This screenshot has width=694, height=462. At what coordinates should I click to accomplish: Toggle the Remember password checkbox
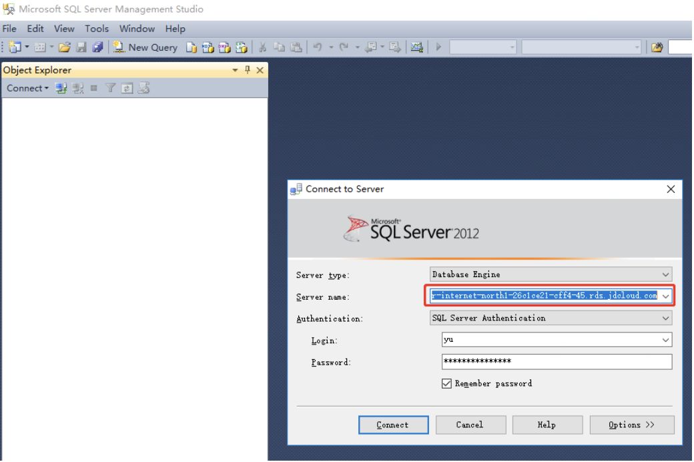(446, 383)
